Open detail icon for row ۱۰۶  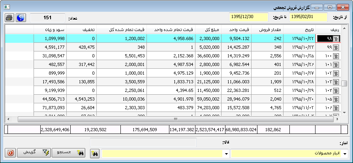click(x=336, y=108)
